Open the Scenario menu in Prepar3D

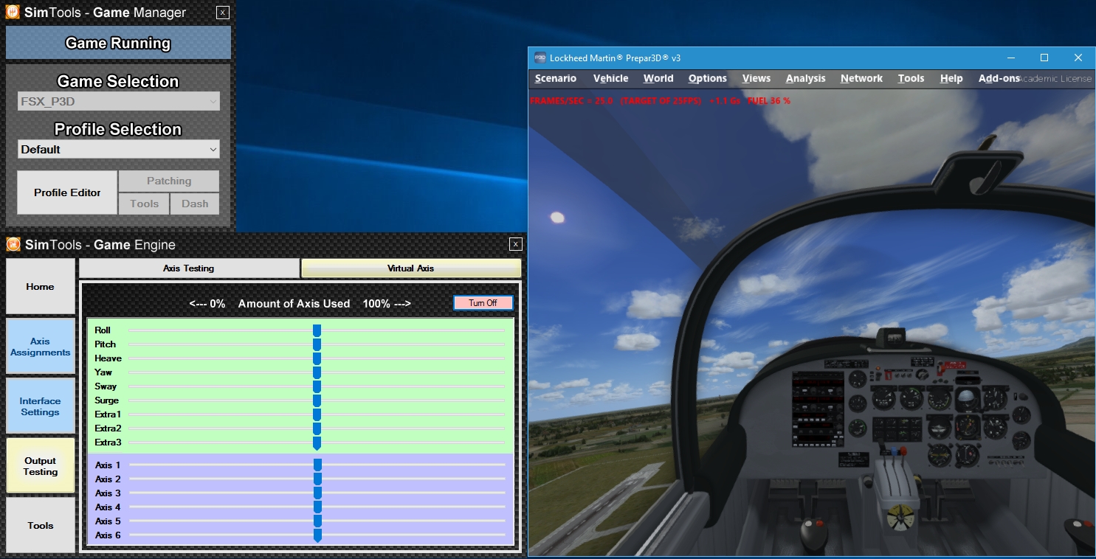click(x=556, y=78)
